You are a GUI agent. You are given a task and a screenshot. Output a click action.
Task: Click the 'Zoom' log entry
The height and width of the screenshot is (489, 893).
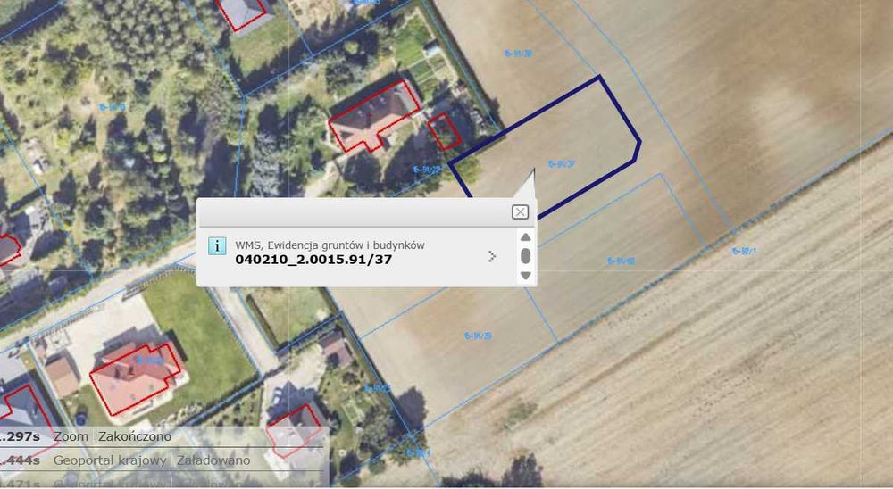tap(71, 436)
